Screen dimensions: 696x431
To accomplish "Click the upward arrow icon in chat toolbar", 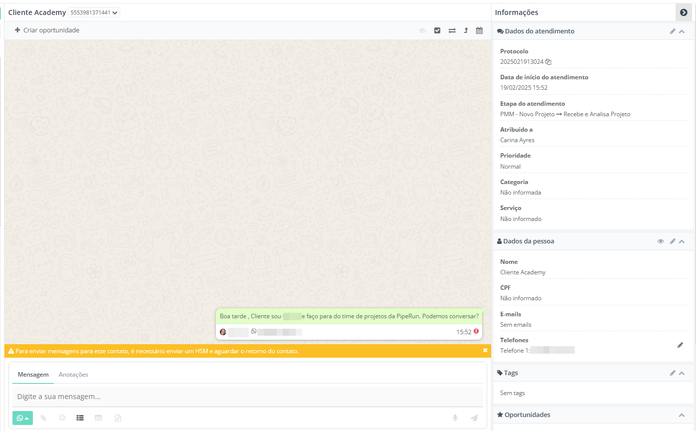I will [466, 30].
